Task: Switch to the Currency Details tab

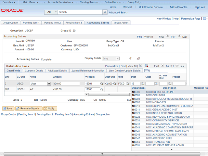Action: coord(34,71)
